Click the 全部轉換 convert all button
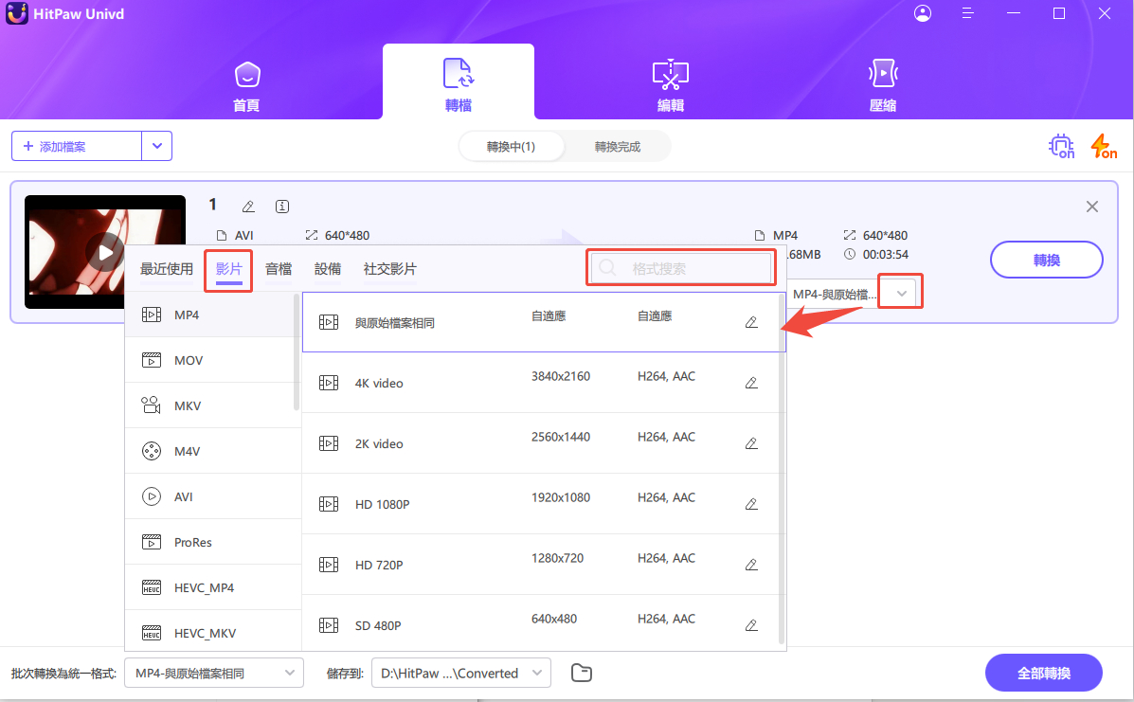 pyautogui.click(x=1044, y=673)
